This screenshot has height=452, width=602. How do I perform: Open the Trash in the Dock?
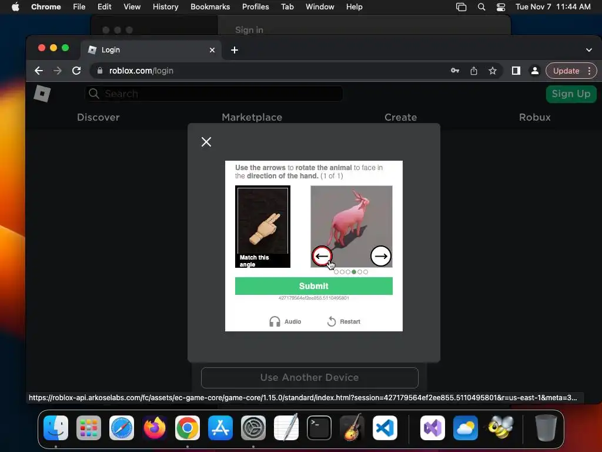click(546, 427)
